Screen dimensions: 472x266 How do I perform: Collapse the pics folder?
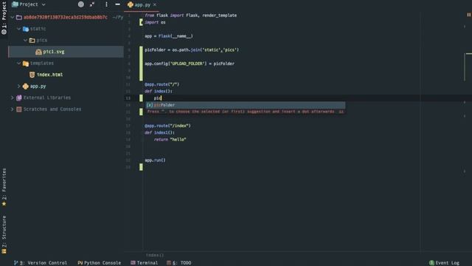pos(26,40)
